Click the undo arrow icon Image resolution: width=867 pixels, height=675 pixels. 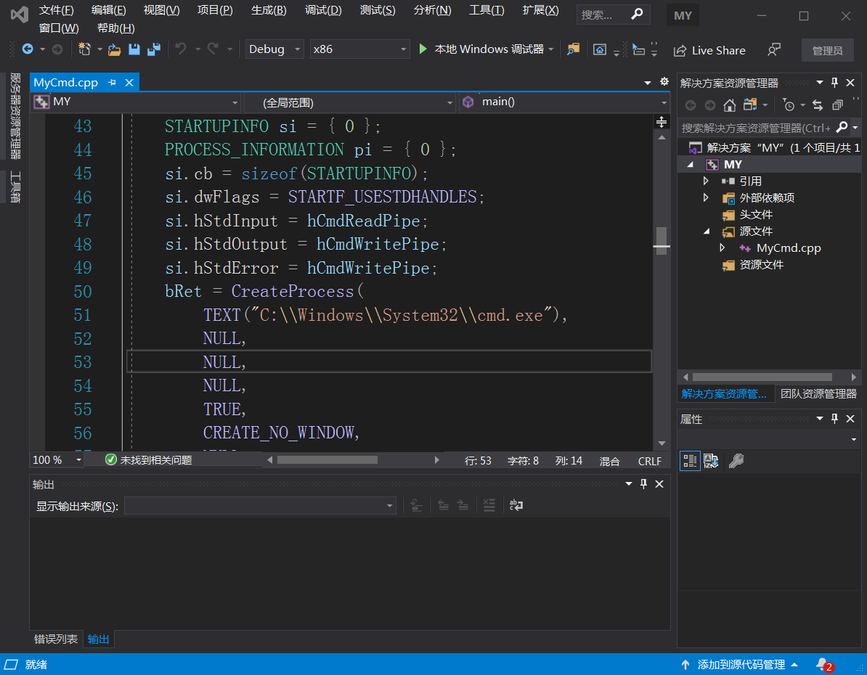pos(181,49)
